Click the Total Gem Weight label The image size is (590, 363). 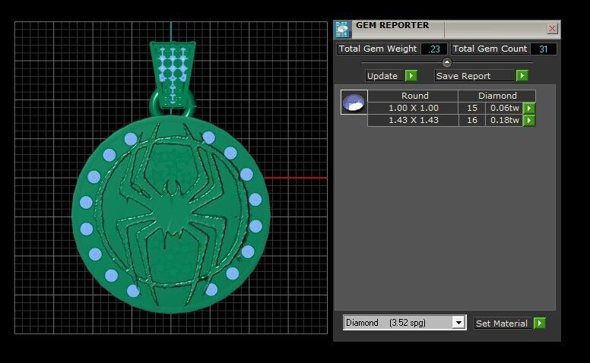click(378, 49)
